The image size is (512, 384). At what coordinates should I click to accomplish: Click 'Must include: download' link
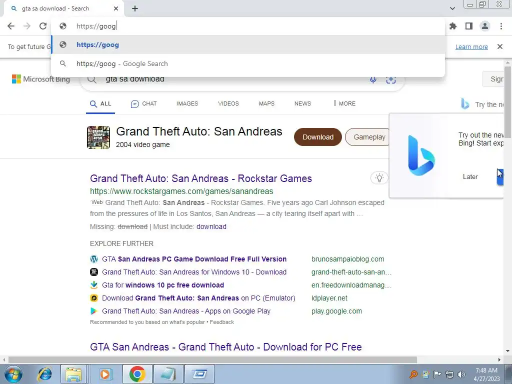point(211,226)
